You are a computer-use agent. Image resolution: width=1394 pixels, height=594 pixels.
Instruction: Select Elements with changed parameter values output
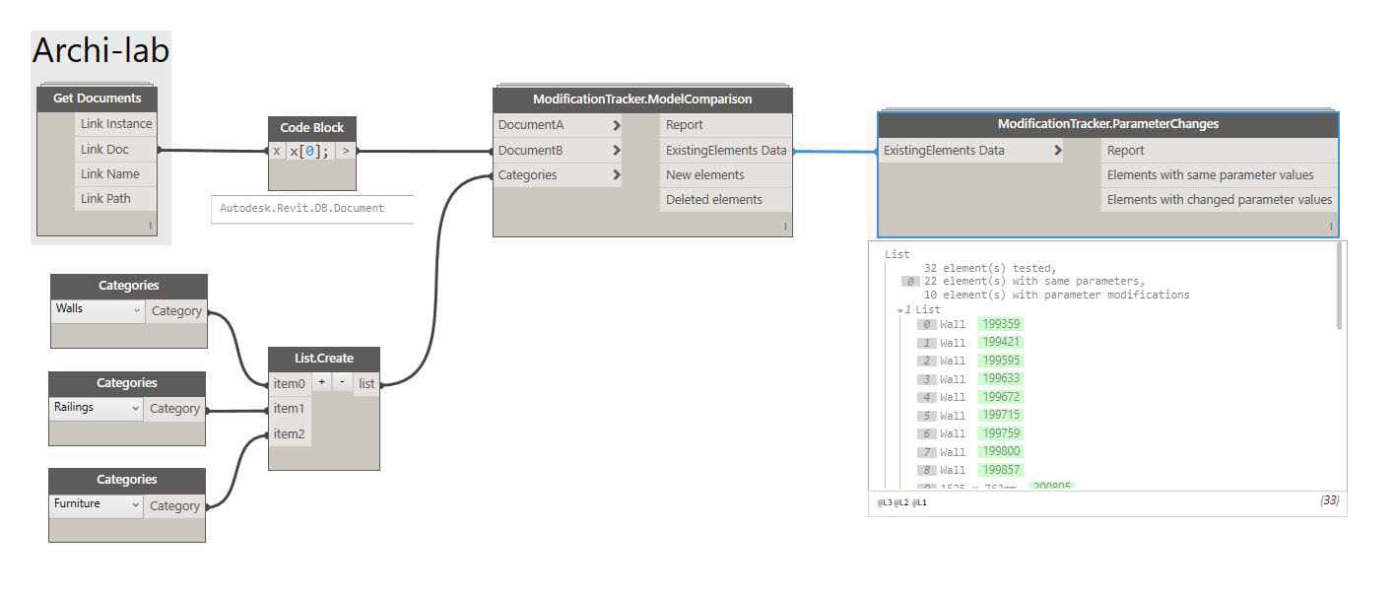click(x=1219, y=200)
